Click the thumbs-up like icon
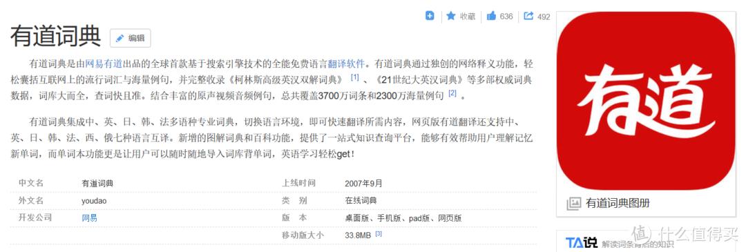This screenshot has height=252, width=746. point(492,16)
